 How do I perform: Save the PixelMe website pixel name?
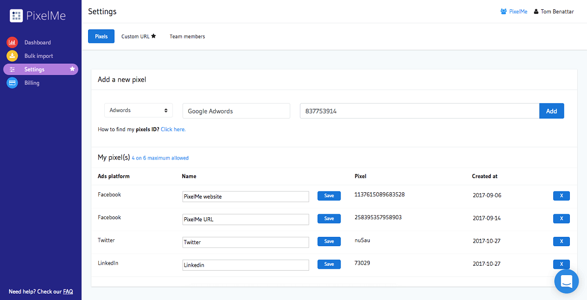tap(329, 196)
